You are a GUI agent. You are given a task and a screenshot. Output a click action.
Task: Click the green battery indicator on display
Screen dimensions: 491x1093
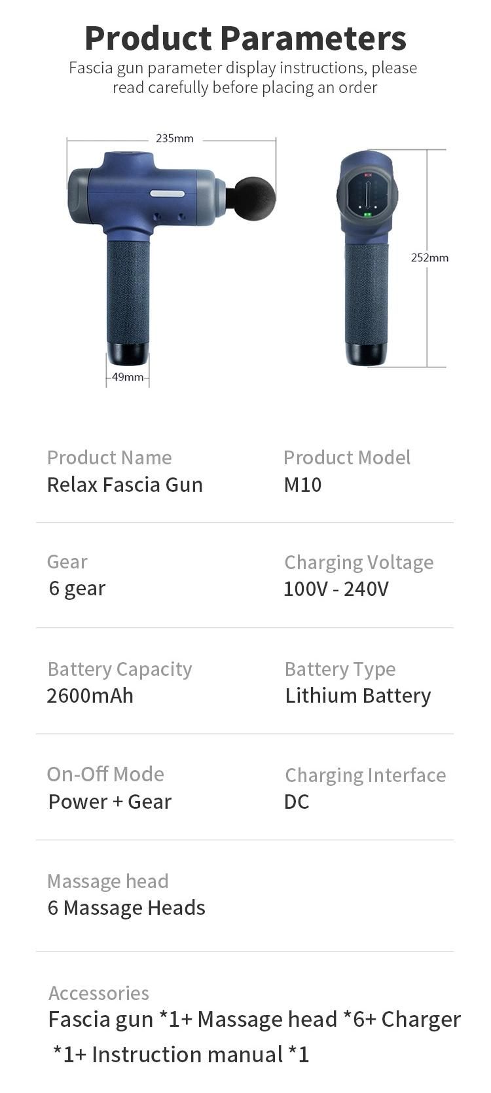pos(367,214)
